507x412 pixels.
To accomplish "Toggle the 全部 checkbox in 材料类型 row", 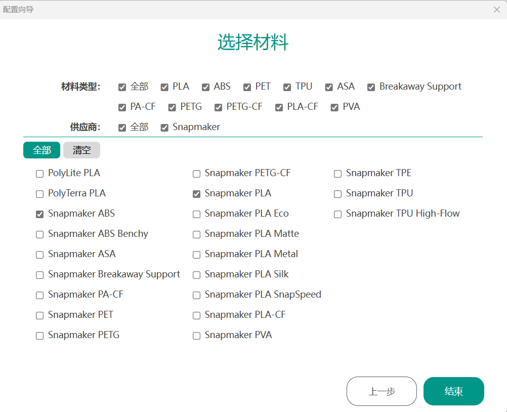I will tap(122, 88).
